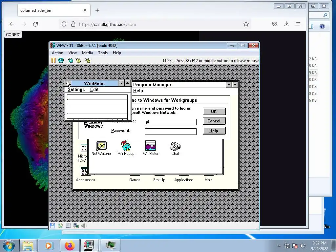This screenshot has height=252, width=336.
Task: Switch to Firefox in the taskbar
Action: pos(70,245)
